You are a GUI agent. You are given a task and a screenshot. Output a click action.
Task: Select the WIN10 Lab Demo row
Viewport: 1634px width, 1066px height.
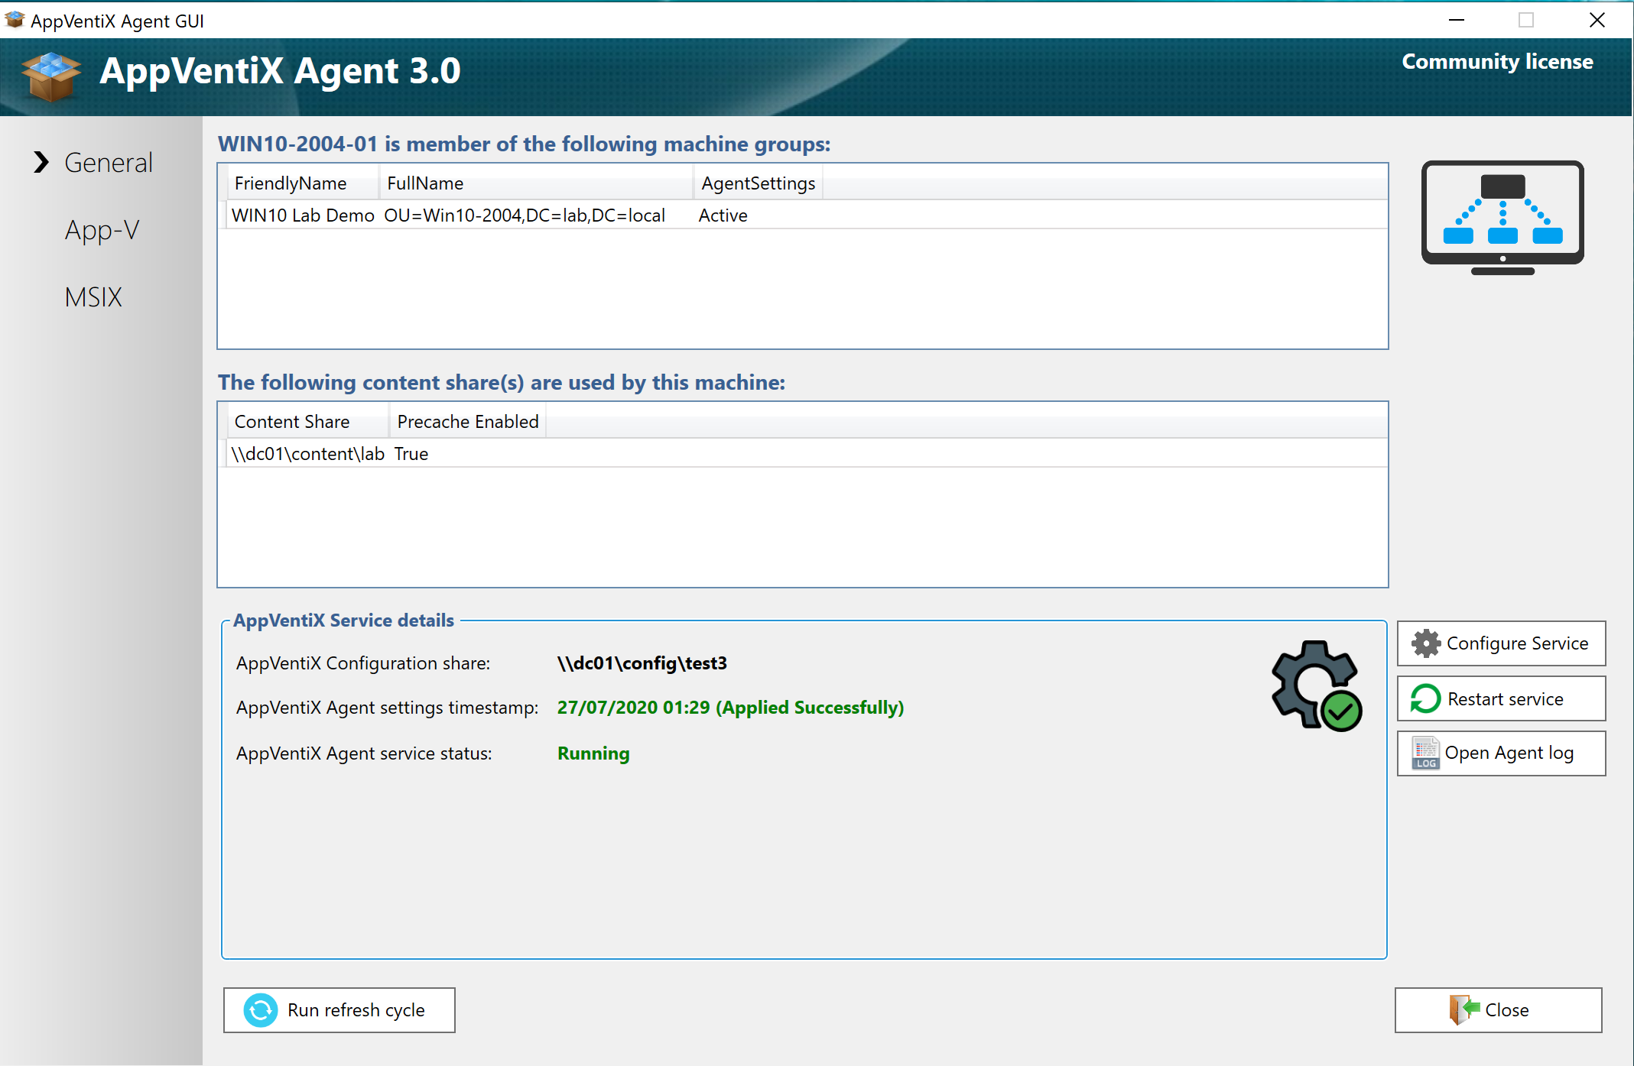(803, 215)
